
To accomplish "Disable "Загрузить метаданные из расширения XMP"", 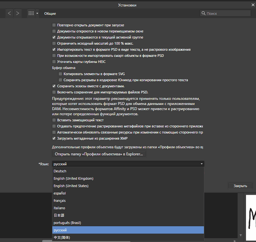I will 54,138.
